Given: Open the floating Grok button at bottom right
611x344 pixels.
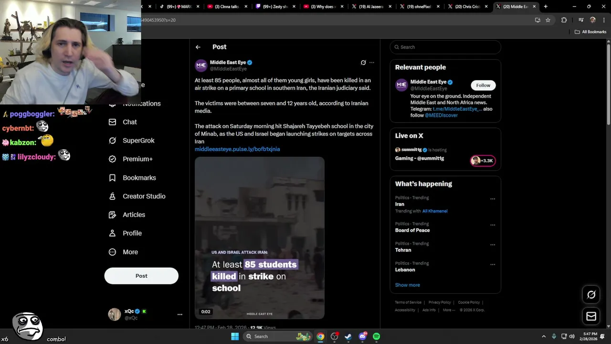Looking at the screenshot, I should tap(591, 295).
